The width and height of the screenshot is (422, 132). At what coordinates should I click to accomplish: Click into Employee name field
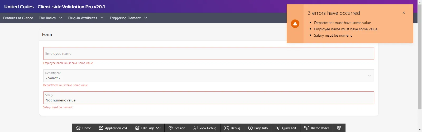[x=208, y=53]
